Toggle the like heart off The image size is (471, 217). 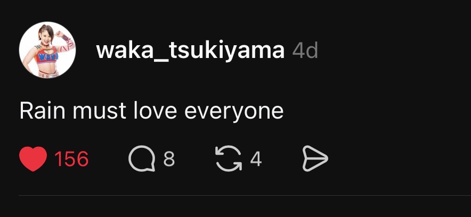point(33,158)
